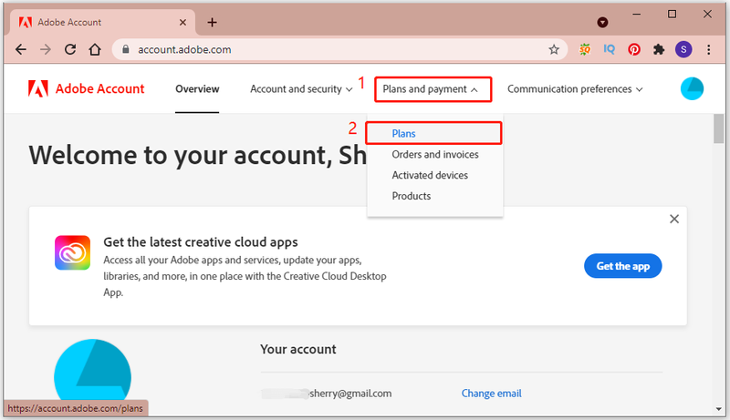The width and height of the screenshot is (730, 420).
Task: Collapse the Plans and payment dropdown
Action: [433, 89]
